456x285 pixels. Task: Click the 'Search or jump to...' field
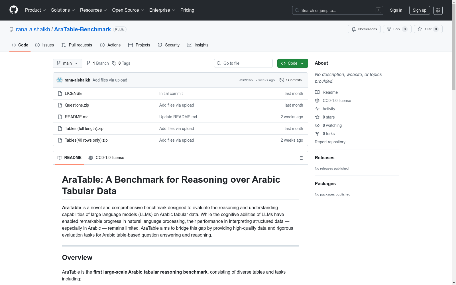(x=338, y=10)
